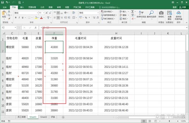Click the 共享 share button
The width and height of the screenshot is (189, 123).
[183, 7]
